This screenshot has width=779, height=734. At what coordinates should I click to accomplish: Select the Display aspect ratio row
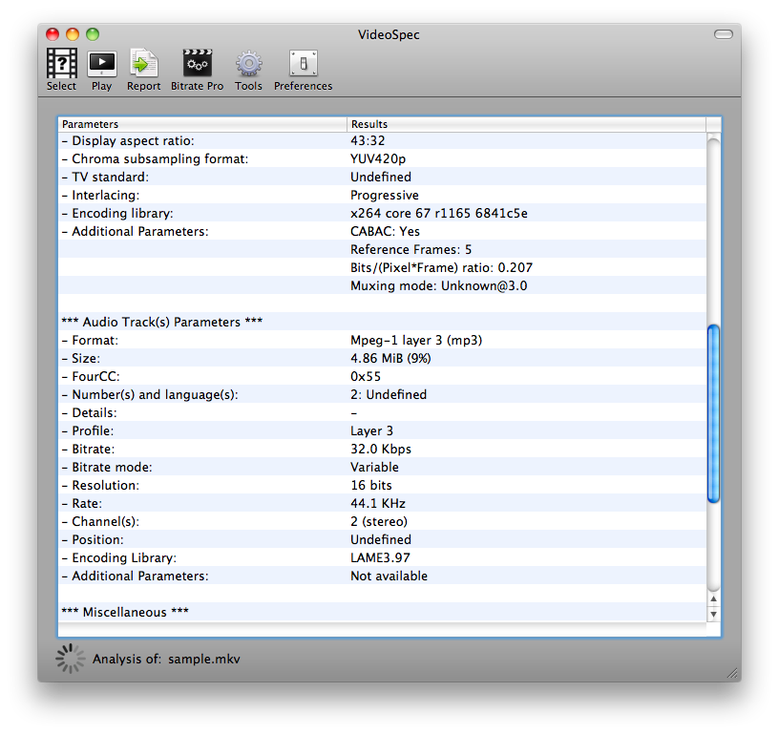[382, 140]
